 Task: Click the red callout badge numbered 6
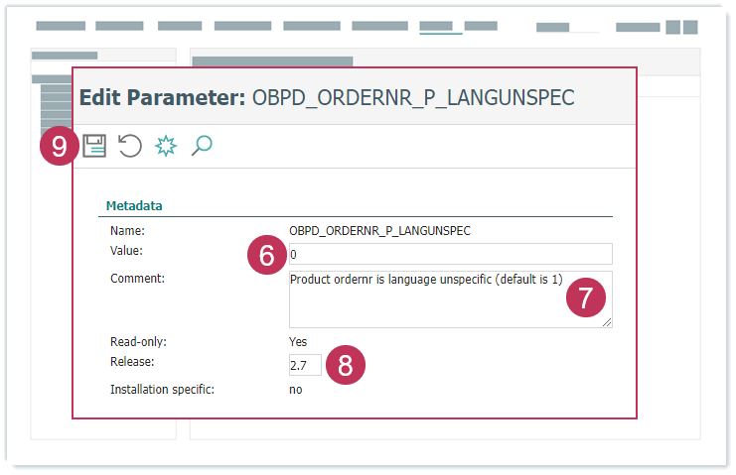(266, 255)
